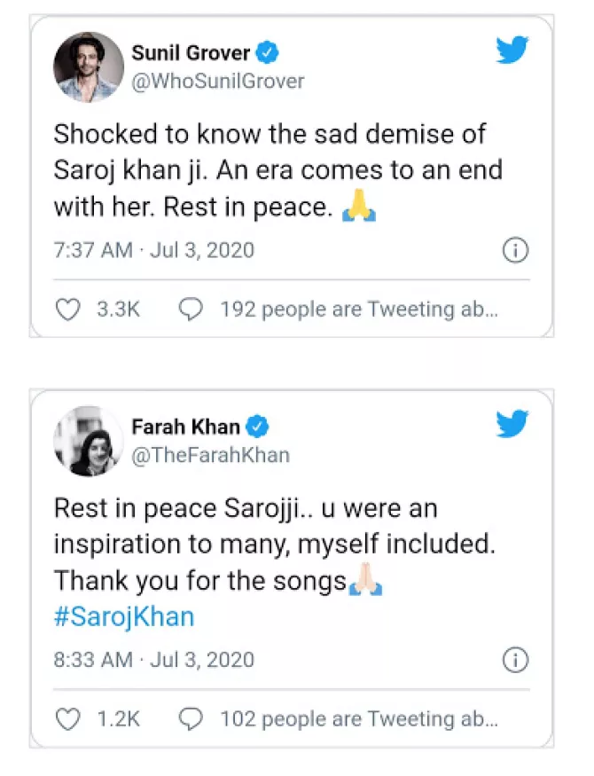Click the 8:33 AM · Jul 3, 2020 timestamp

(154, 660)
